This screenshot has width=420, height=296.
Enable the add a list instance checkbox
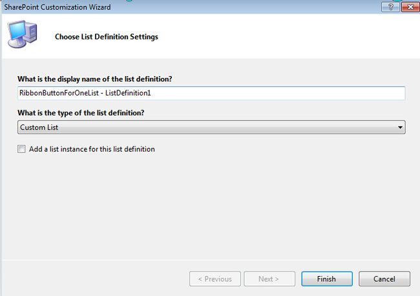point(21,149)
